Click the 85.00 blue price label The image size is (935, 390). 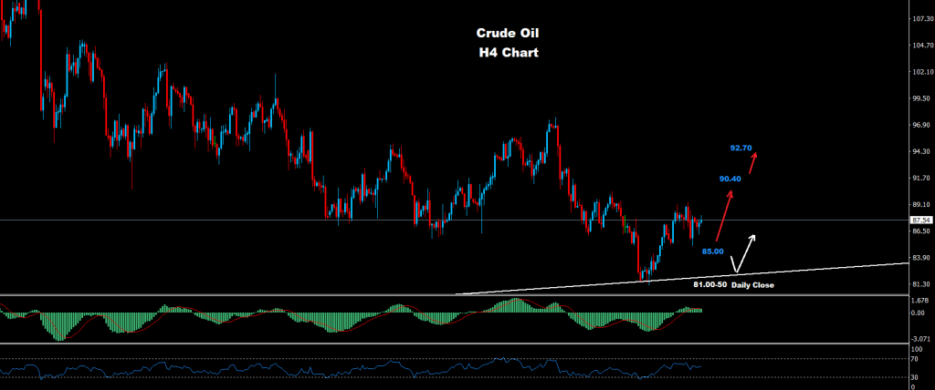(712, 251)
